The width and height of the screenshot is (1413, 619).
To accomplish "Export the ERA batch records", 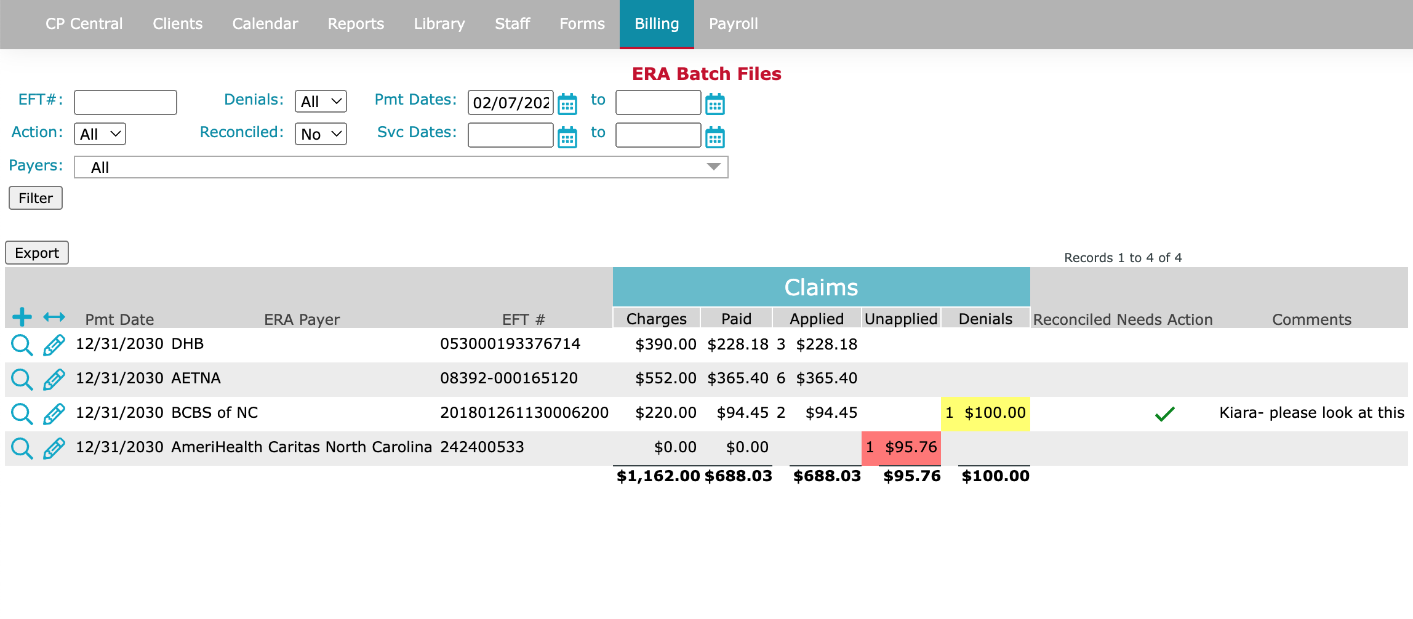I will [x=36, y=252].
